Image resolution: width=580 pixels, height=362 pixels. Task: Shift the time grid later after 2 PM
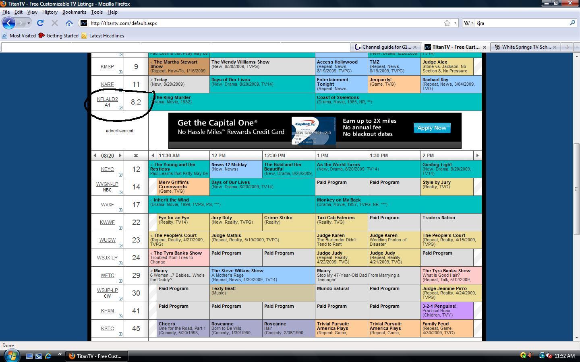click(477, 156)
